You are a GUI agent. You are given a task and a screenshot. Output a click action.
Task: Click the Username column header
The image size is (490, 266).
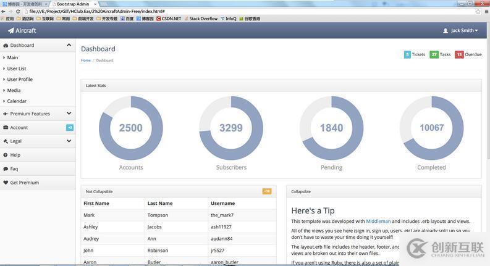(223, 203)
